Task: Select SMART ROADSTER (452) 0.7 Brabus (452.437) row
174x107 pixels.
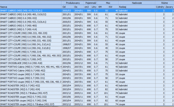Action: pyautogui.click(x=87, y=93)
